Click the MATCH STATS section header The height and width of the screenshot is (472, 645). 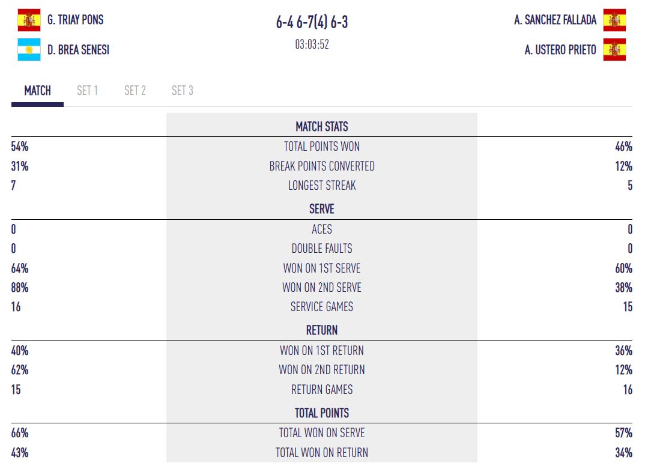(x=322, y=127)
